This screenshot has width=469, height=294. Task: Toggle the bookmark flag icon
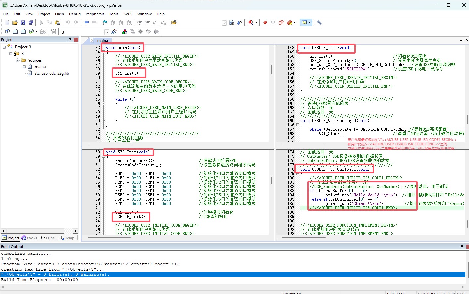105,22
